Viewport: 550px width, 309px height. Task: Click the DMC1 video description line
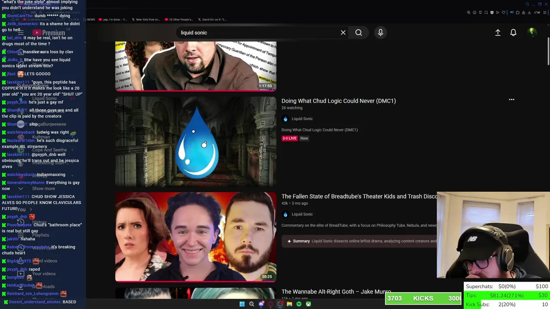point(320,130)
